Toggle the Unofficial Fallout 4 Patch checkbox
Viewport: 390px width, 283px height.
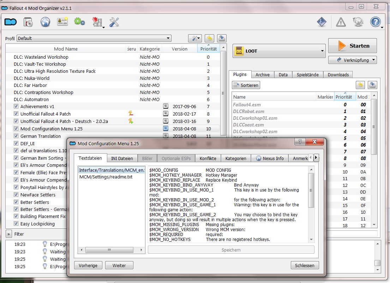[16, 114]
